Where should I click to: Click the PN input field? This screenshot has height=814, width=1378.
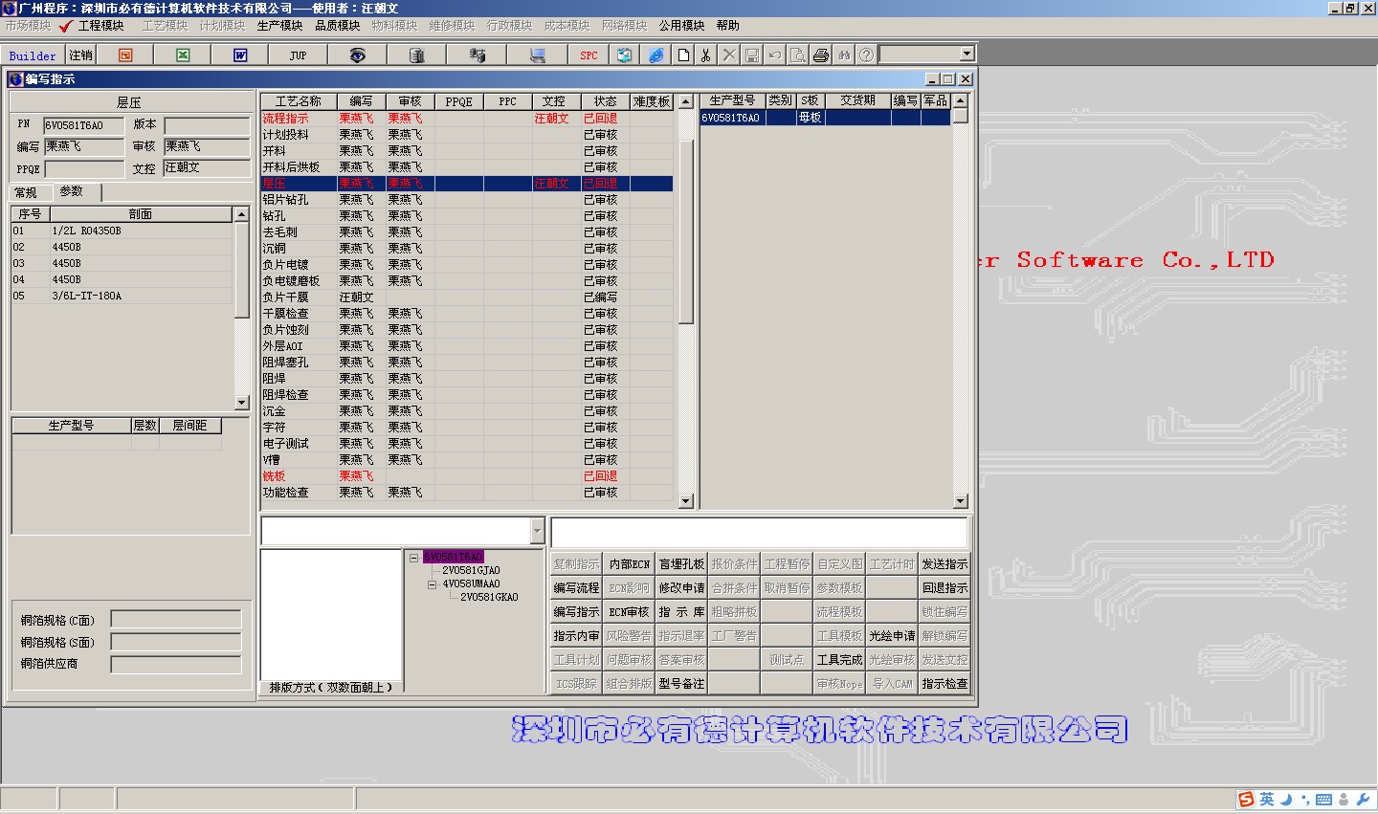click(84, 125)
